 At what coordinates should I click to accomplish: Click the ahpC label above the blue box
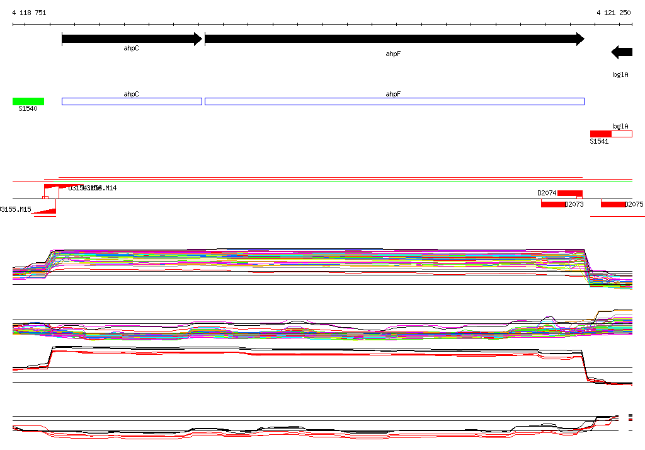pos(131,95)
